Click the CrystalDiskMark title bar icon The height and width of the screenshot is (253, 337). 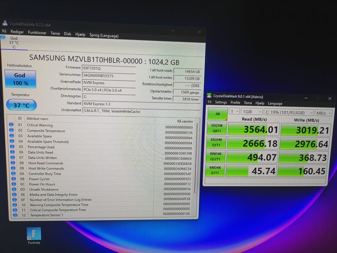209,96
